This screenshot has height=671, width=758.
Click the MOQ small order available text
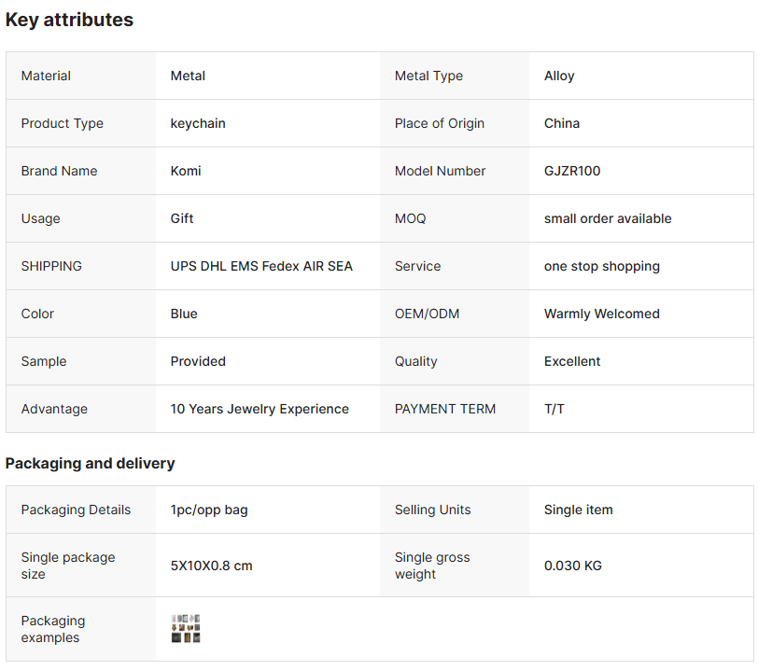tap(608, 218)
